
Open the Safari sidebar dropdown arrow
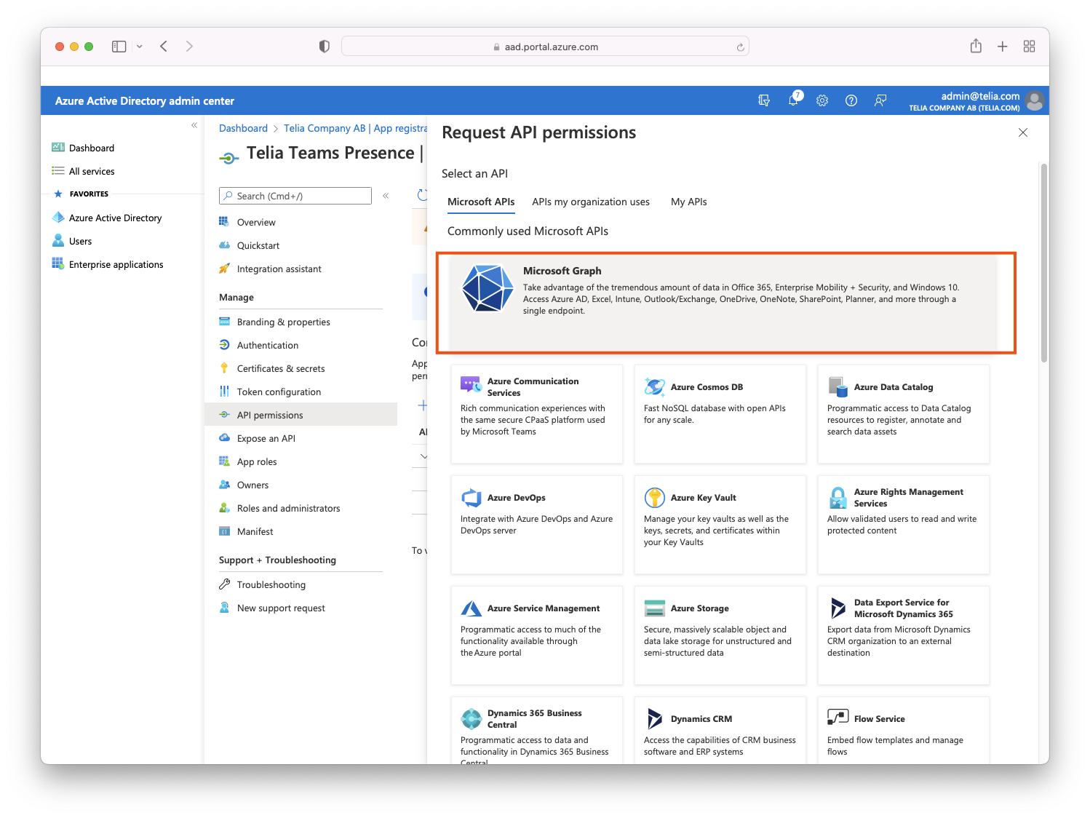(x=140, y=47)
